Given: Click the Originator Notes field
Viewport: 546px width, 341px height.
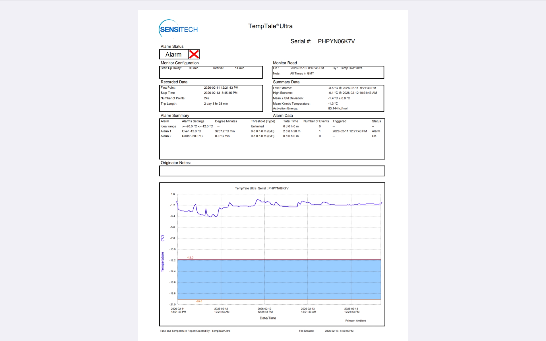Looking at the screenshot, I should (x=272, y=171).
